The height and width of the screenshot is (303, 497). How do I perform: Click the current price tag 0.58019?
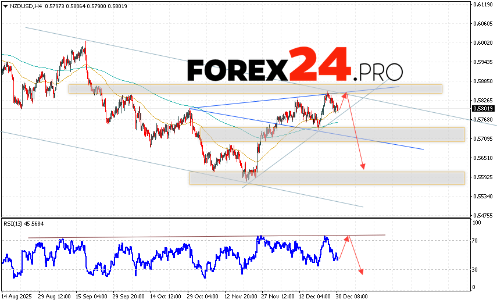tap(482, 109)
